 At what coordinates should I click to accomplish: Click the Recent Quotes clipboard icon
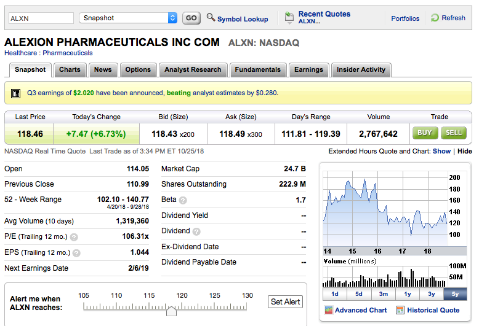tap(289, 18)
